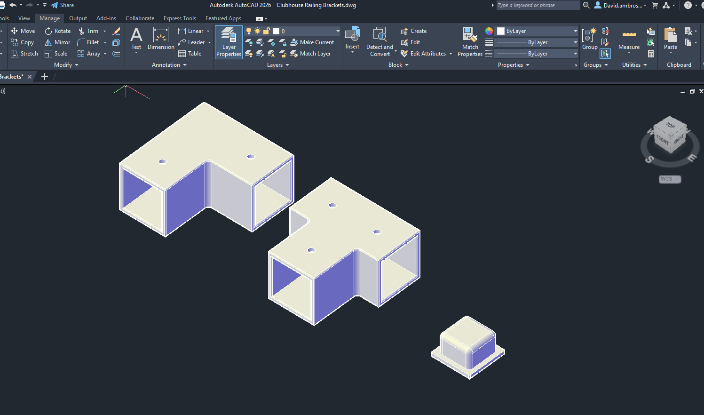This screenshot has height=415, width=704.
Task: Expand the Properties panel
Action: pos(514,65)
